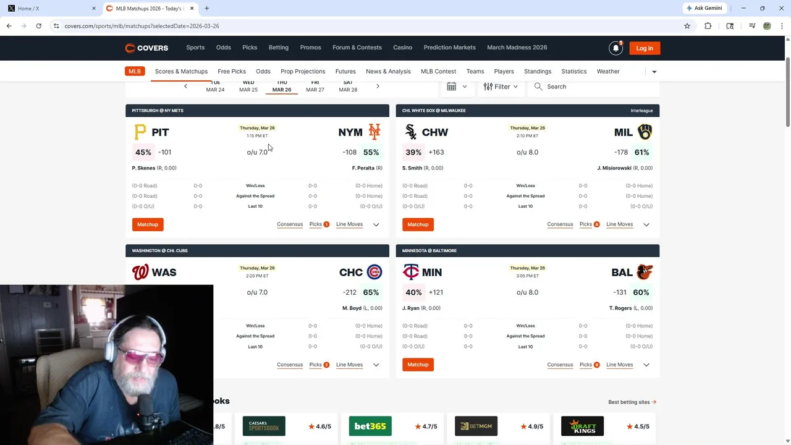Click the address bar URL
The height and width of the screenshot is (445, 791).
(142, 26)
